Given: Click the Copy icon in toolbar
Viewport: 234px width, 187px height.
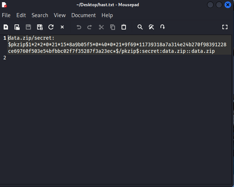Looking at the screenshot, I should (x=113, y=27).
